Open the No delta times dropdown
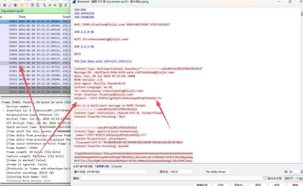The height and width of the screenshot is (186, 303). pos(218,172)
